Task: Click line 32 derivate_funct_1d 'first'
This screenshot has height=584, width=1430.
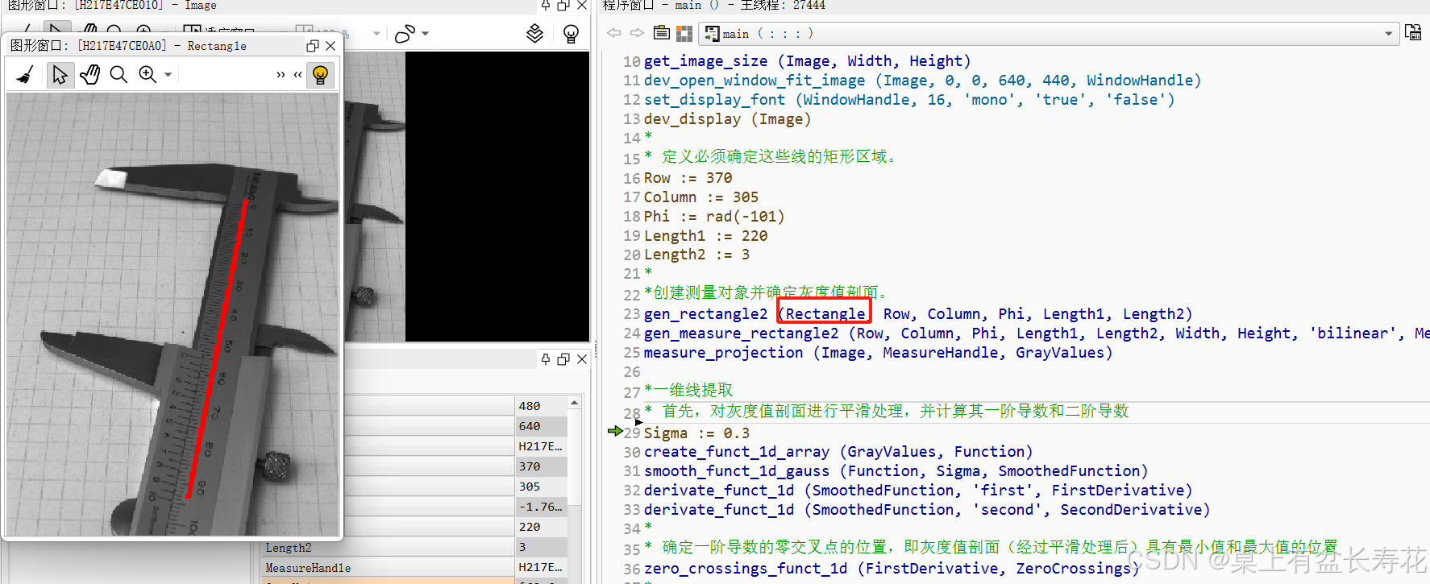Action: click(918, 491)
